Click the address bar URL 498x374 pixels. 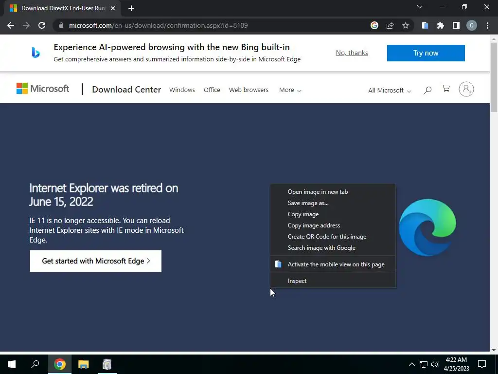(158, 25)
